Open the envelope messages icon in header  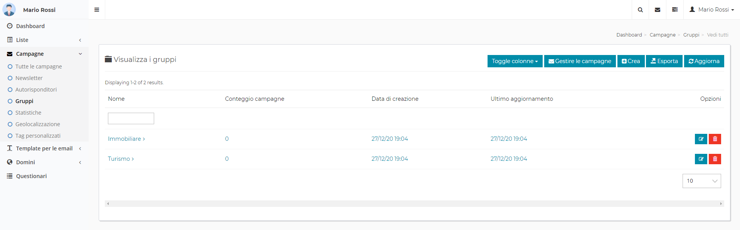658,10
